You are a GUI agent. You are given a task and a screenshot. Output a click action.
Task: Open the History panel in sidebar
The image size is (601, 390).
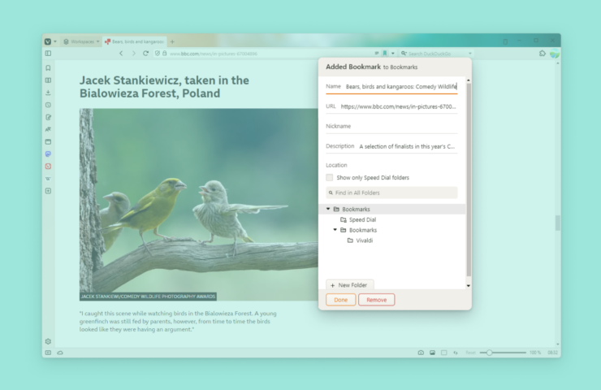click(x=48, y=105)
